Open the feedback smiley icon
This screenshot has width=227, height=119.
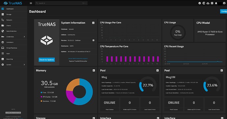pos(200,3)
